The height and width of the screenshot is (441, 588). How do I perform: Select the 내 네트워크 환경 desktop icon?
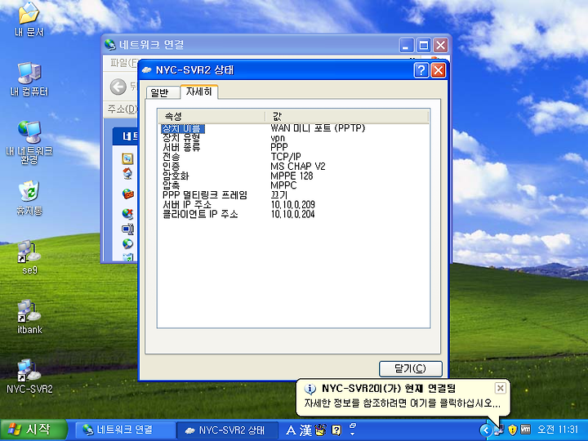coord(29,142)
